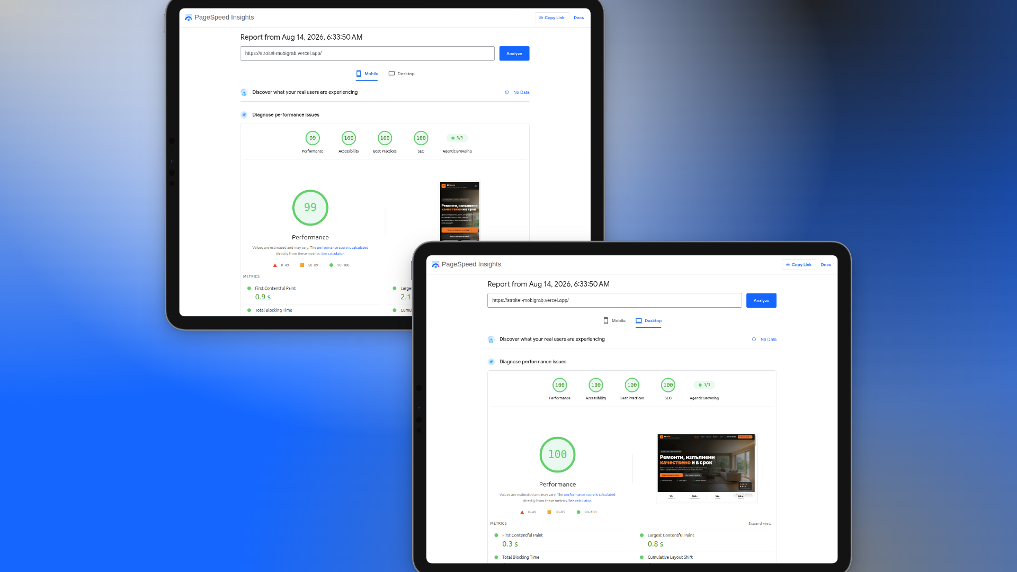Click red triangle 0–49 legend in upper tablet

coord(281,265)
